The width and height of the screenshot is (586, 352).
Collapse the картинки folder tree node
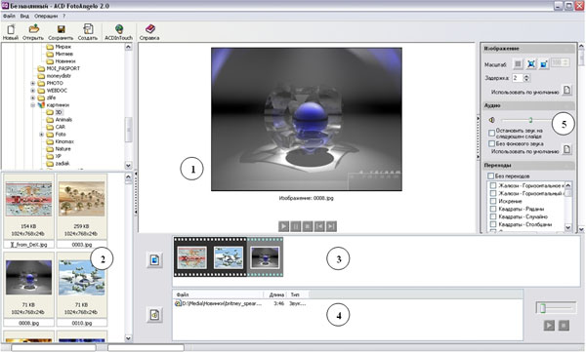[x=33, y=105]
